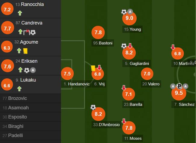Click the red substituted-off arrow above Moses
Viewport: 196px width, 143px height.
click(x=124, y=121)
